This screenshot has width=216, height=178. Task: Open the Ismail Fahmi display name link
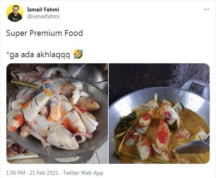[x=43, y=10]
